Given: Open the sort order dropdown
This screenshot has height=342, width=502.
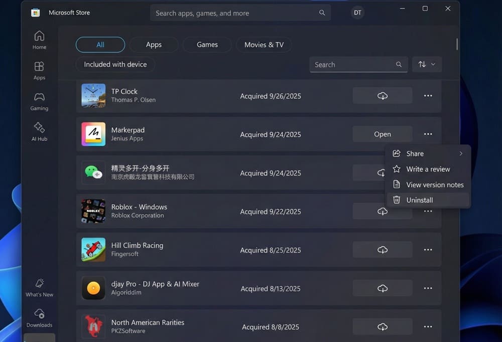Looking at the screenshot, I should click(x=427, y=64).
